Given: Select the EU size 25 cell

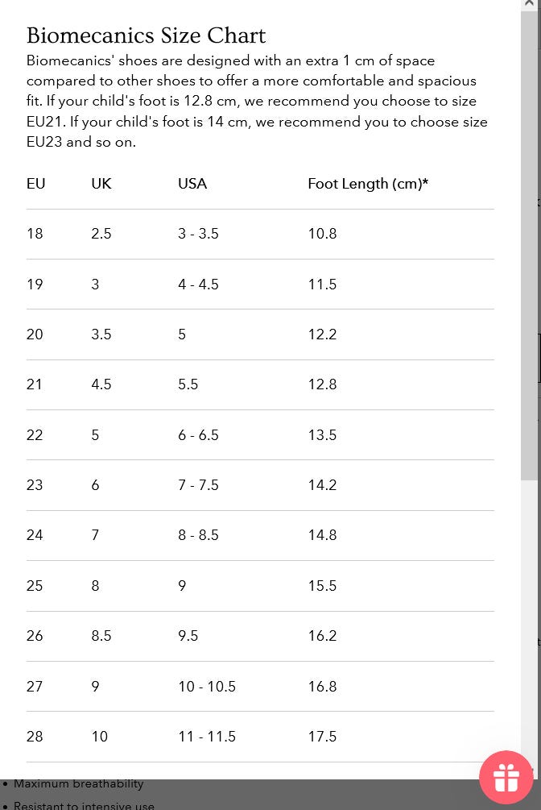Looking at the screenshot, I should 35,586.
